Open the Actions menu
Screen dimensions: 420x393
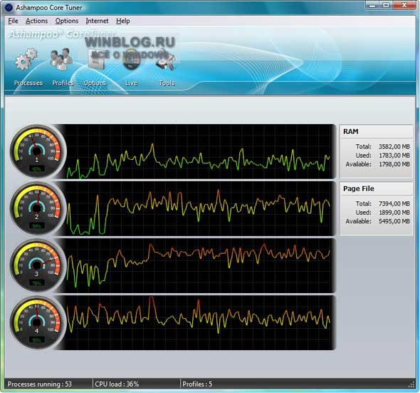click(x=37, y=21)
